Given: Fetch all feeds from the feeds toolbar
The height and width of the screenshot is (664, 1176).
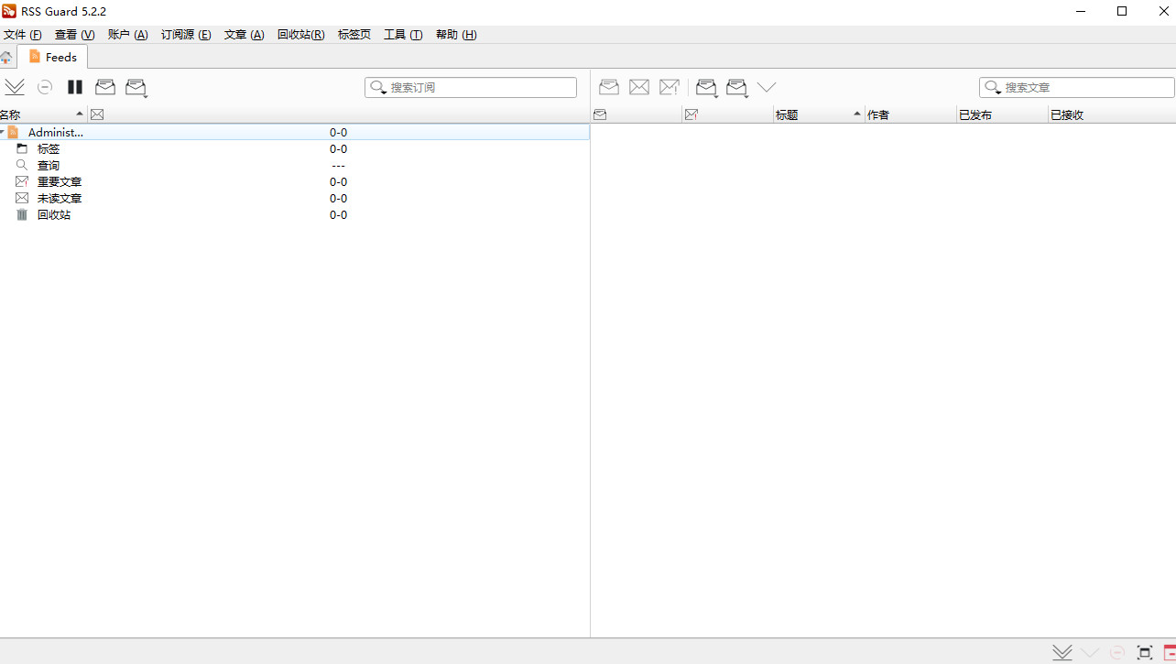Looking at the screenshot, I should click(x=15, y=87).
